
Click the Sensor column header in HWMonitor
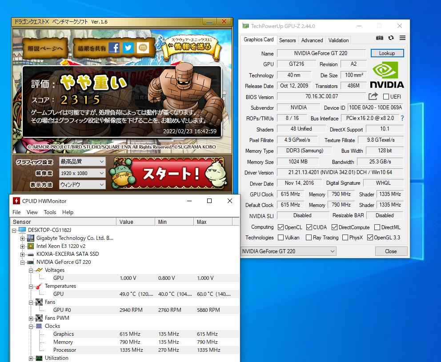(x=63, y=222)
